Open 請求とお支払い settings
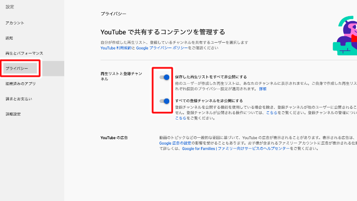The image size is (357, 201). click(19, 99)
